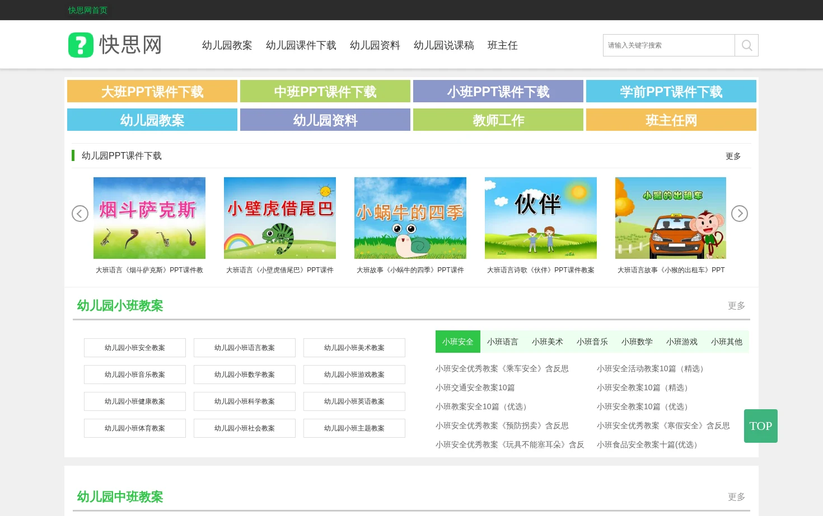
Task: Open 幼儿园资料 in the main navigation
Action: [x=375, y=45]
